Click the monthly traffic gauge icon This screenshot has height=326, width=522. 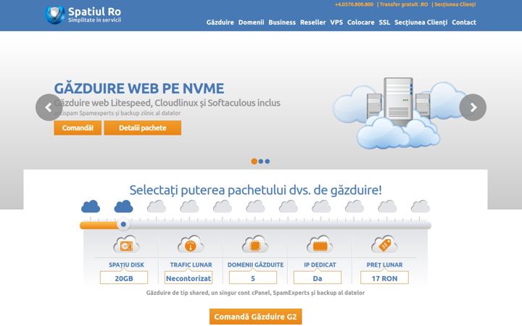pyautogui.click(x=191, y=245)
